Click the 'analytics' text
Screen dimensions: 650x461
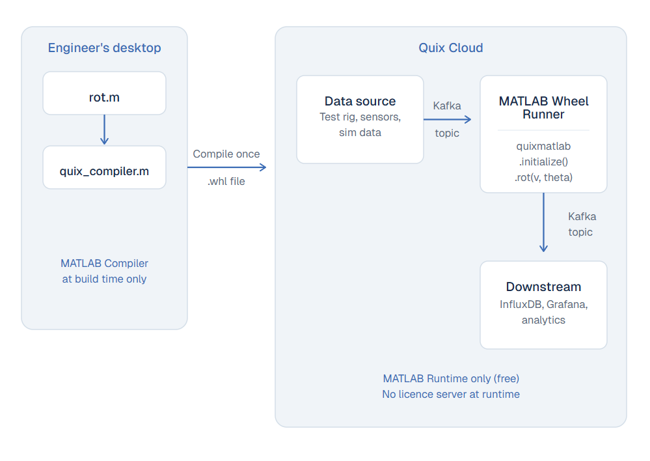click(x=543, y=320)
